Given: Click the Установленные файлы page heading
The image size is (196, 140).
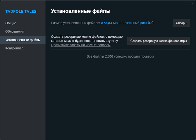Looking at the screenshot, I should click(x=81, y=11).
